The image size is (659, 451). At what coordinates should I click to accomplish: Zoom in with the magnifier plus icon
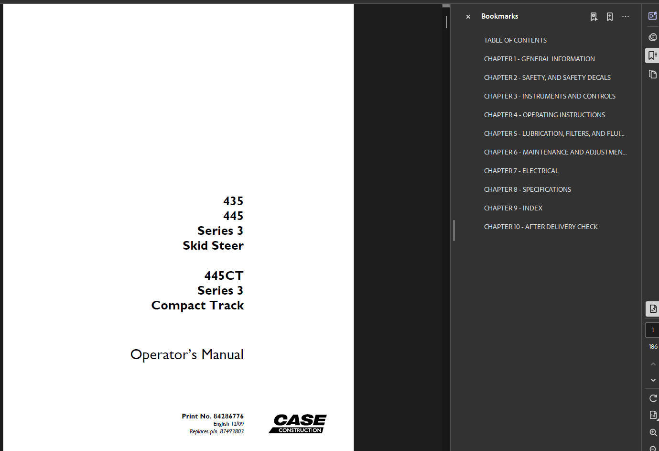[x=653, y=432]
